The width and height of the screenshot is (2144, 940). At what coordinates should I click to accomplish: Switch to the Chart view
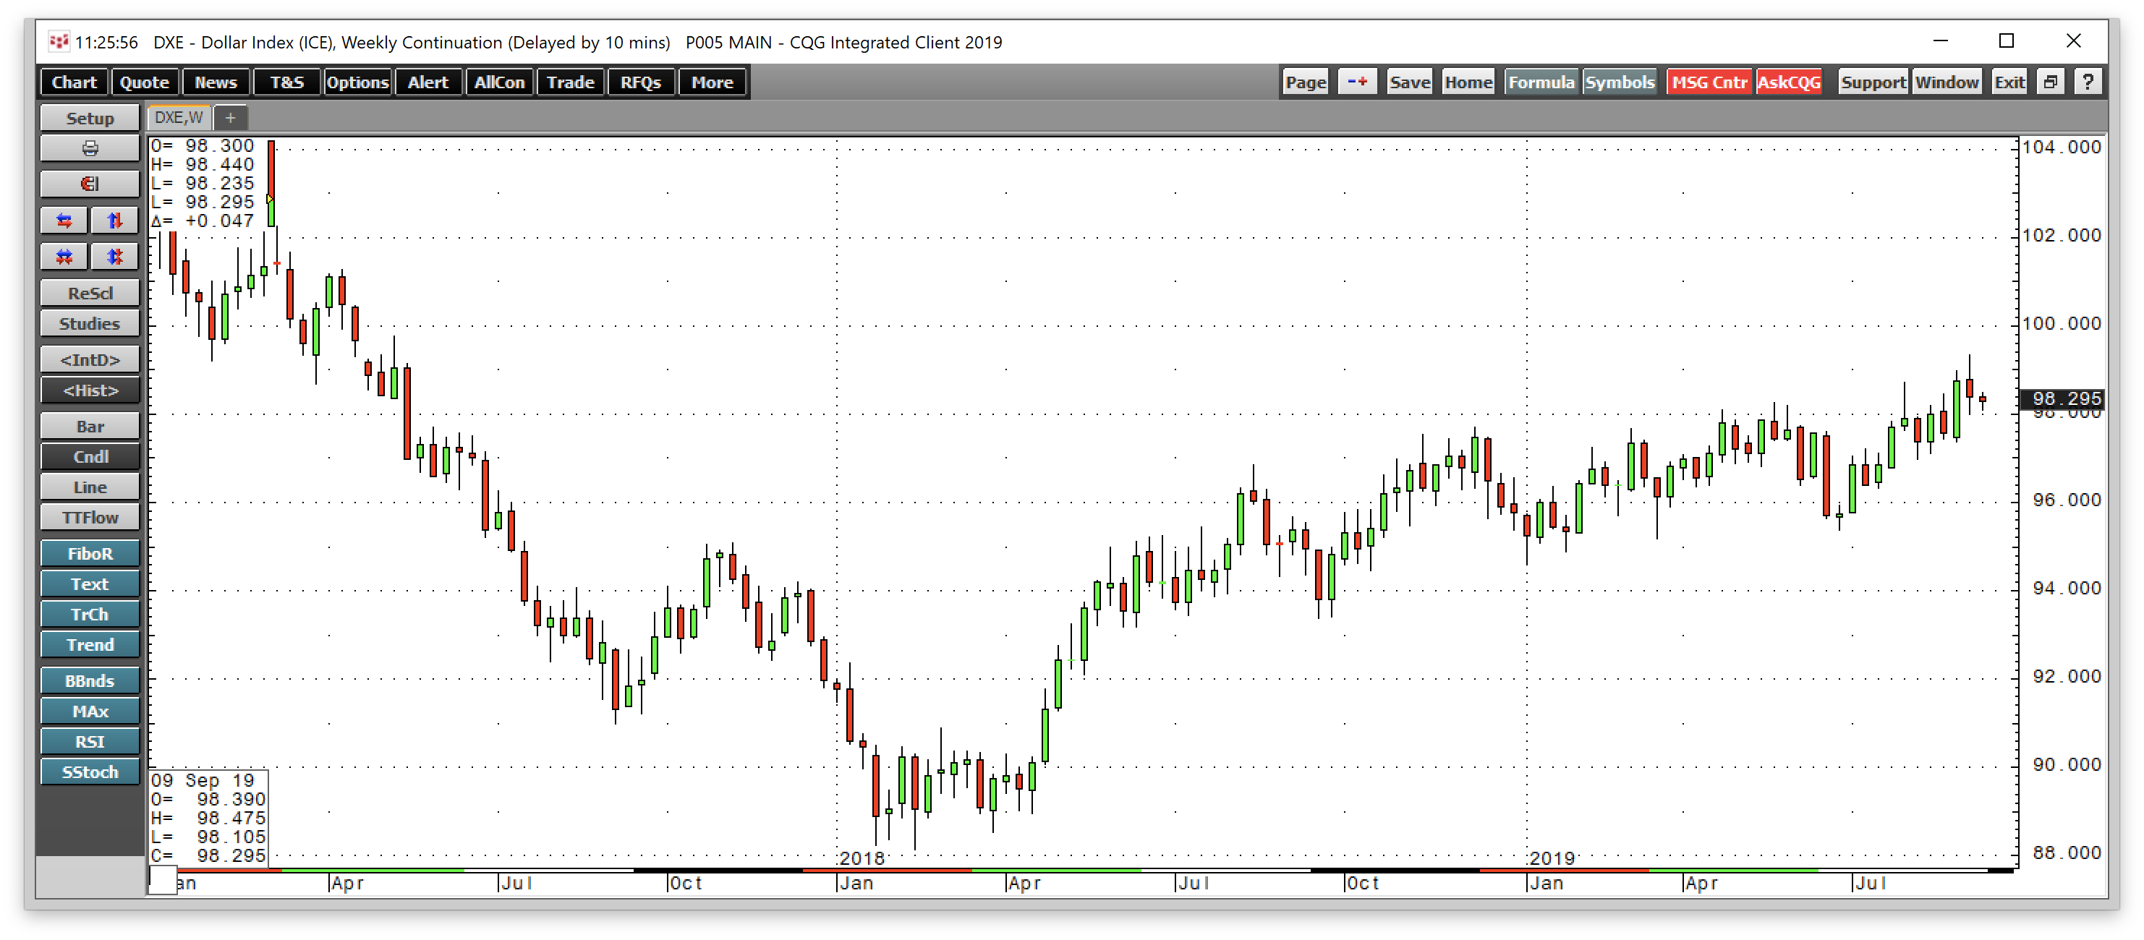point(74,82)
